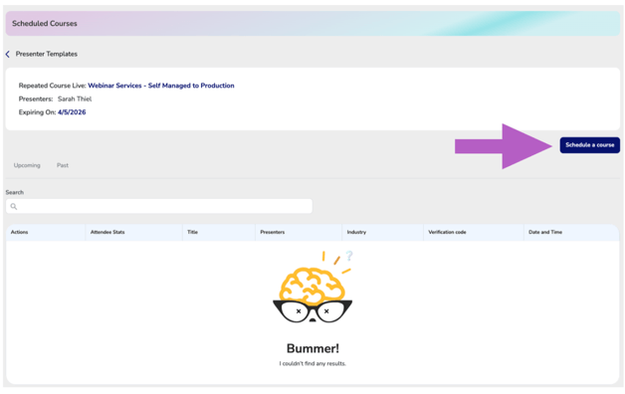625x394 pixels.
Task: Focus the Search input field
Action: click(159, 206)
